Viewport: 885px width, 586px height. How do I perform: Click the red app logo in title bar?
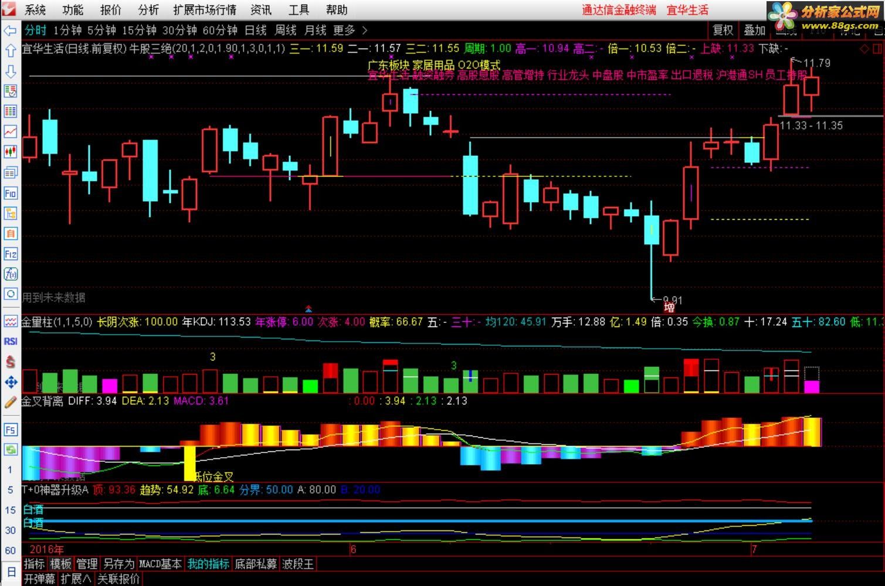(8, 9)
